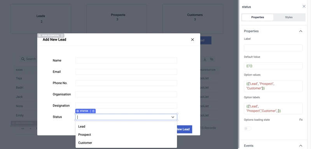Viewport: 311px width, 149px height.
Task: Click the table search magnifier icon
Action: [x=23, y=59]
